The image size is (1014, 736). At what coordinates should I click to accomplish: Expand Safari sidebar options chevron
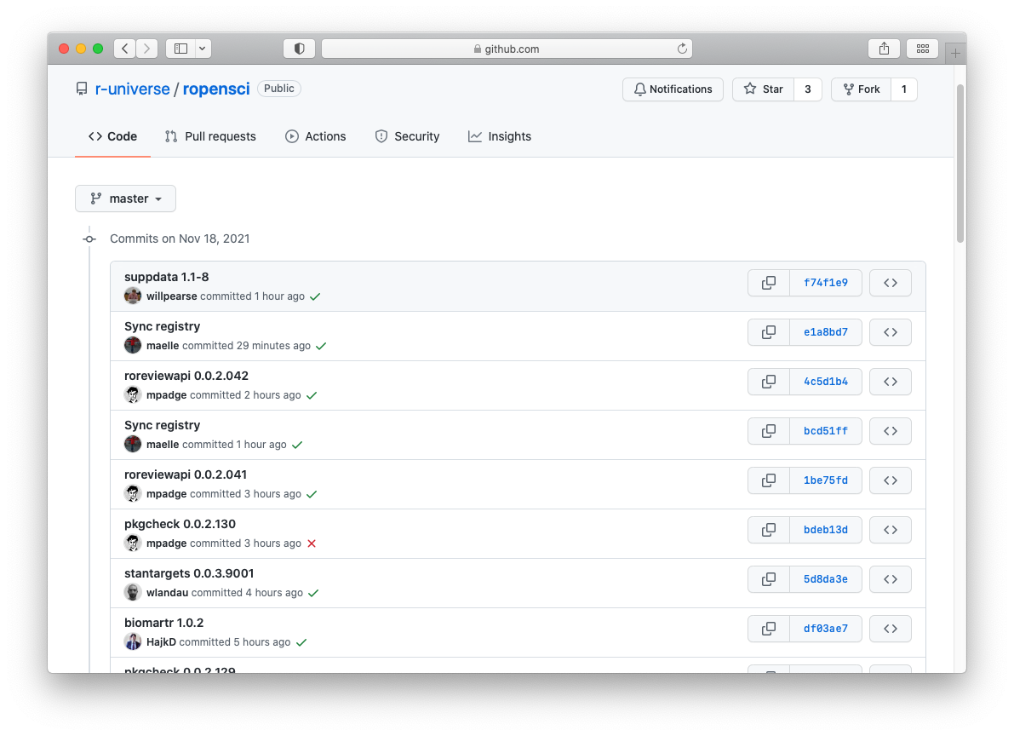[203, 49]
